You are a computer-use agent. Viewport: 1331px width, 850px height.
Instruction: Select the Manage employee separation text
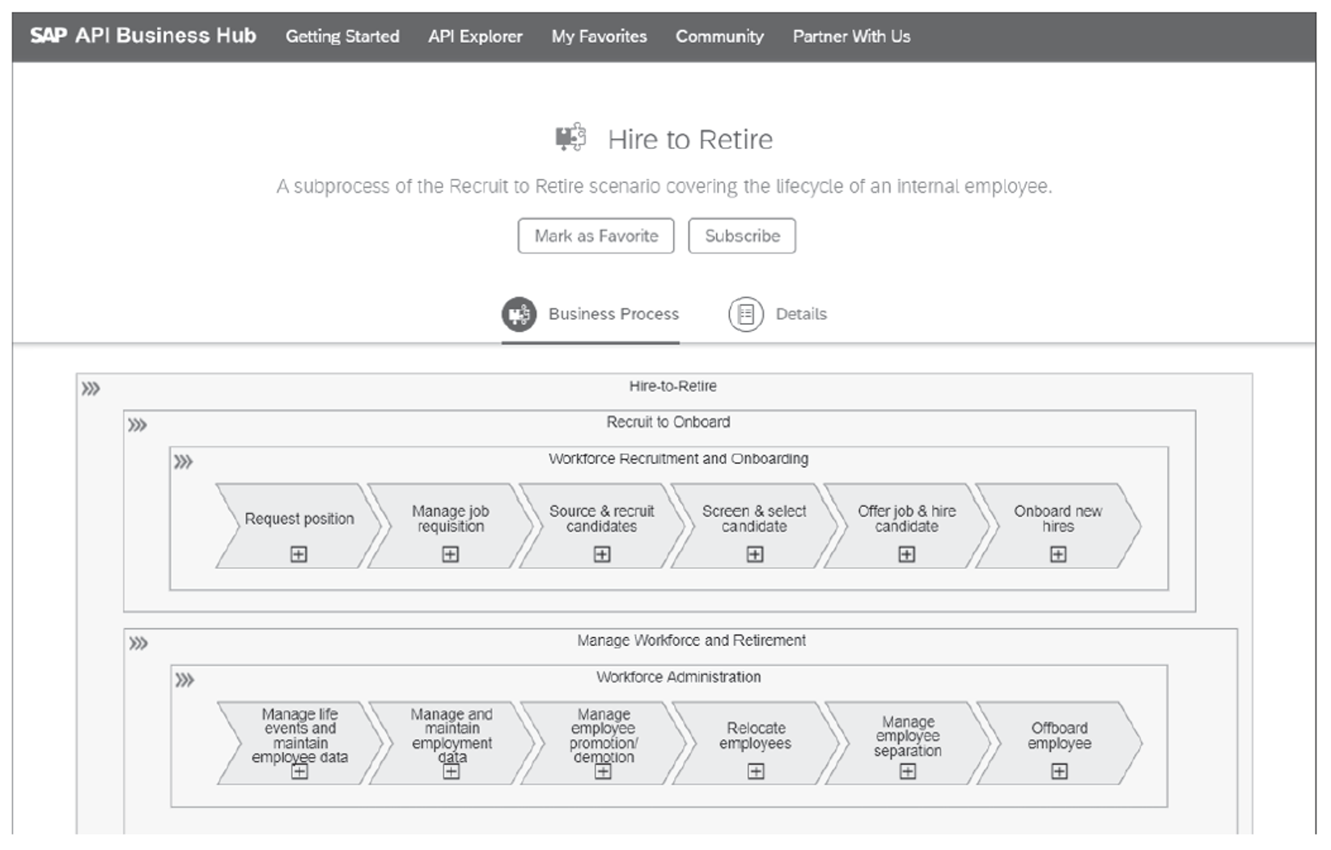pyautogui.click(x=908, y=736)
